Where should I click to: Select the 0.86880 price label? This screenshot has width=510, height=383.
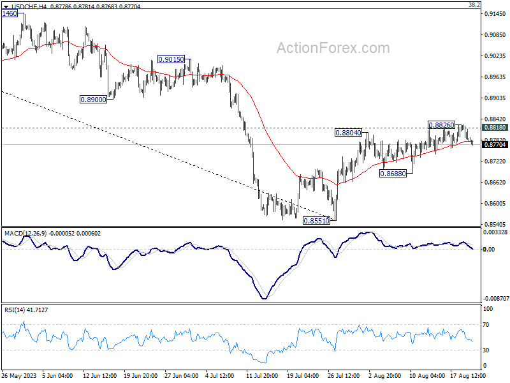point(393,174)
